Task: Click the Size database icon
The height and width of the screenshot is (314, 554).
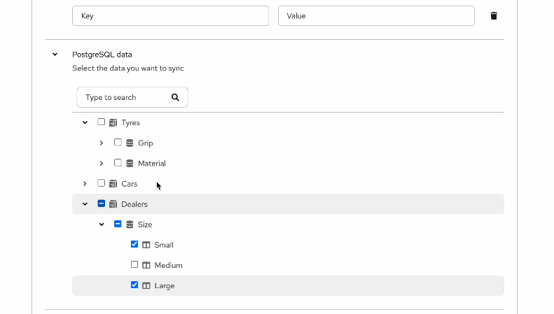Action: click(130, 224)
